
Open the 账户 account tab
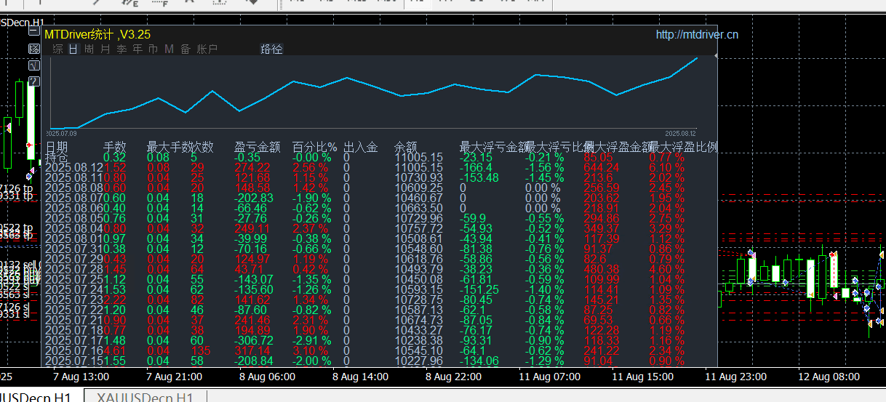[x=207, y=49]
